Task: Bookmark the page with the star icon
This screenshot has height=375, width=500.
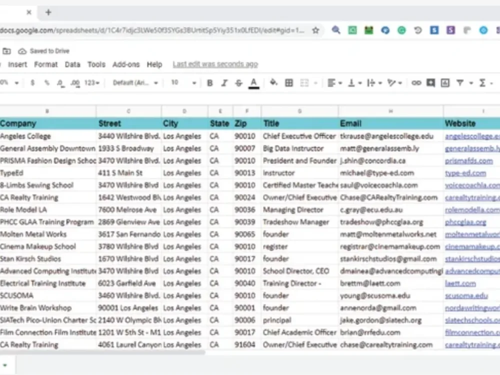Action: tap(315, 30)
